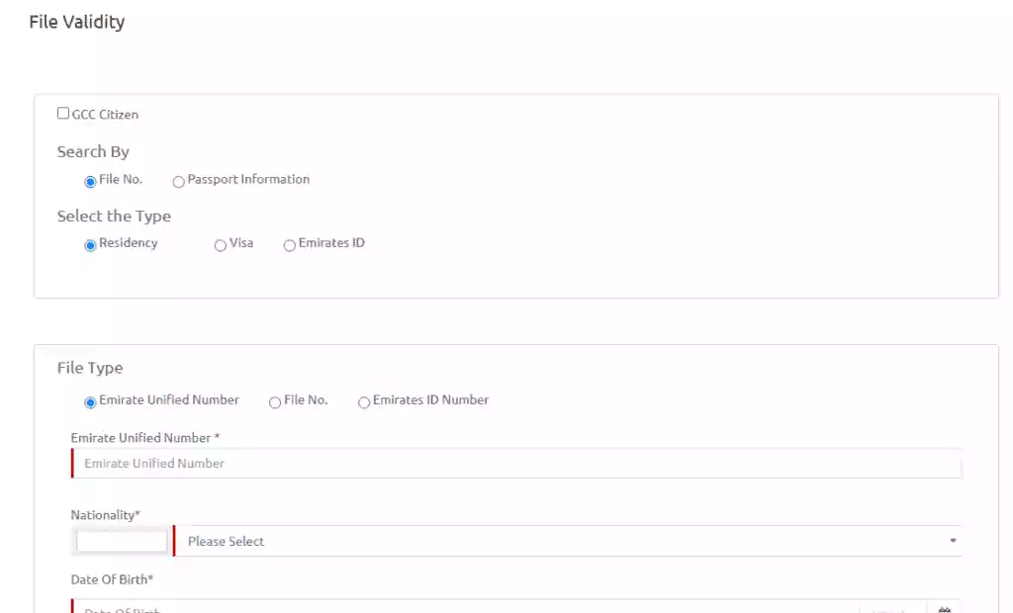Open the Nationality Please Select dropdown

click(x=568, y=541)
